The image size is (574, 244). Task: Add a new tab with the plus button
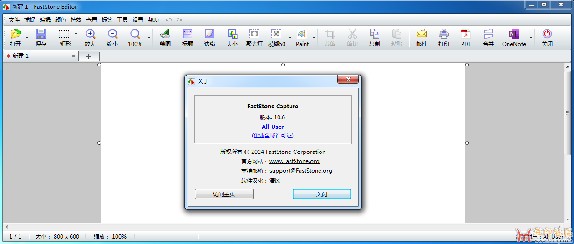pyautogui.click(x=89, y=56)
